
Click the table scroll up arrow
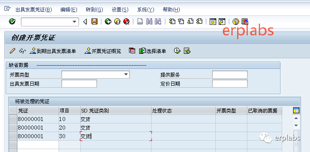(x=296, y=118)
